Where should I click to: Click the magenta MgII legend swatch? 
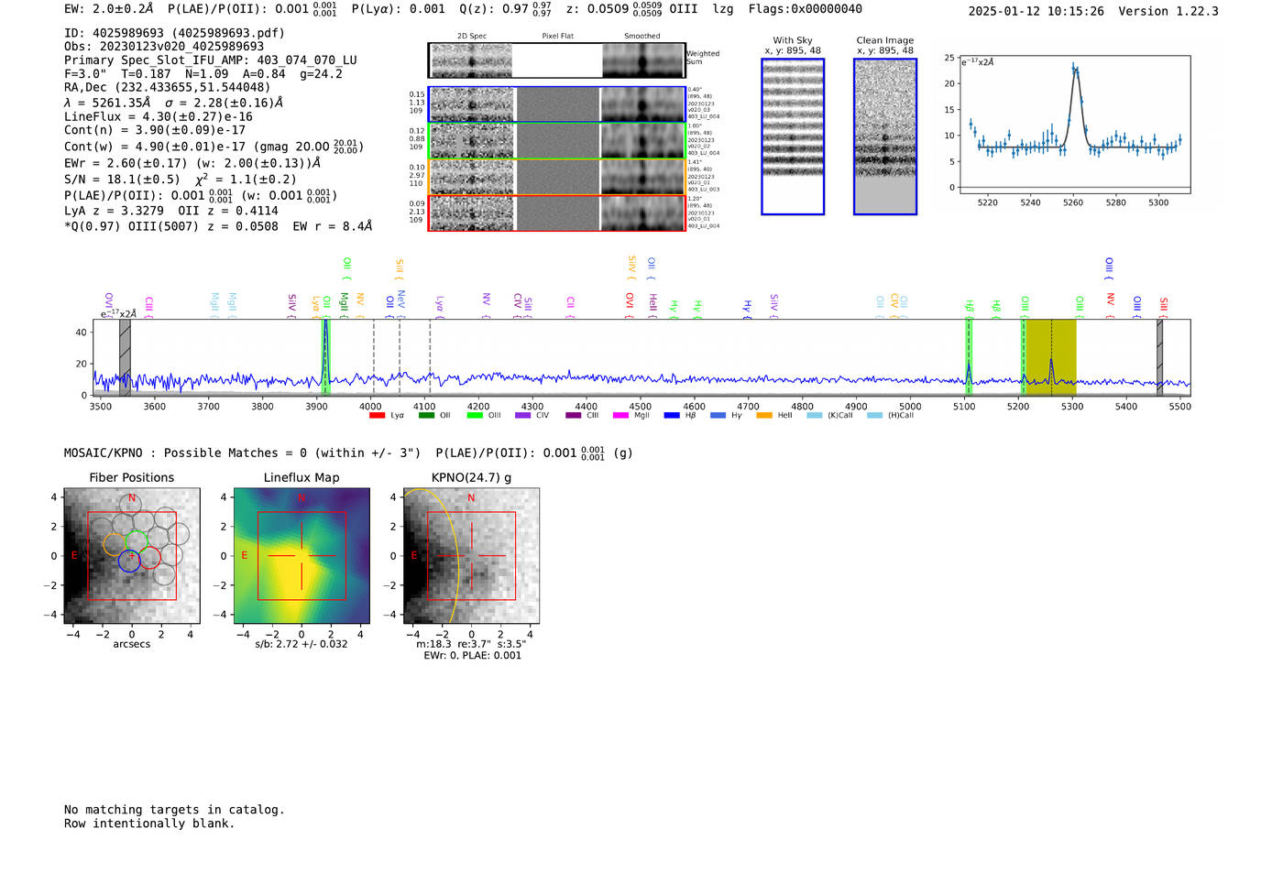(x=621, y=416)
